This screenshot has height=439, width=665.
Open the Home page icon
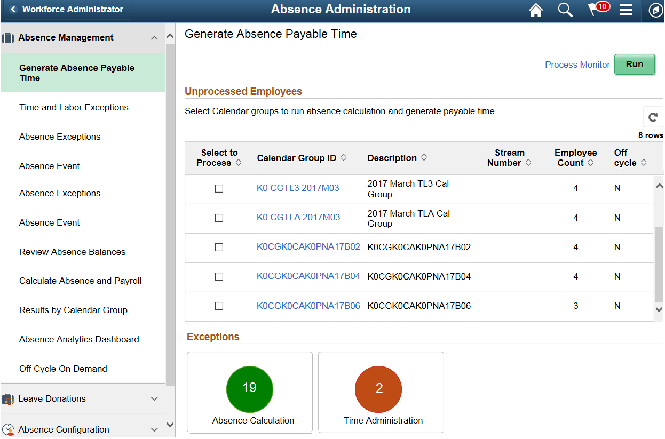click(x=536, y=10)
